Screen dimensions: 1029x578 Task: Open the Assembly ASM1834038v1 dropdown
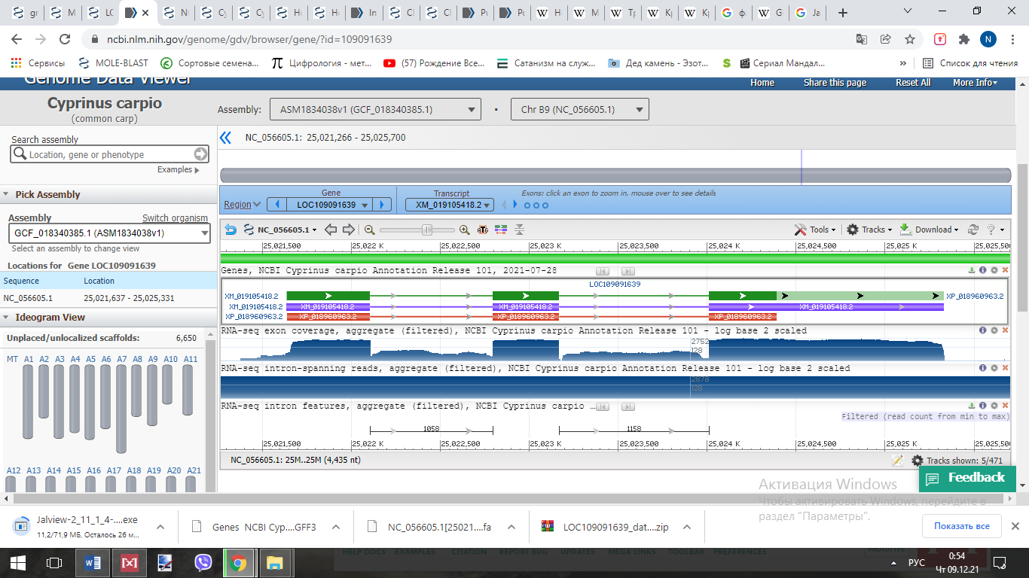pos(375,110)
